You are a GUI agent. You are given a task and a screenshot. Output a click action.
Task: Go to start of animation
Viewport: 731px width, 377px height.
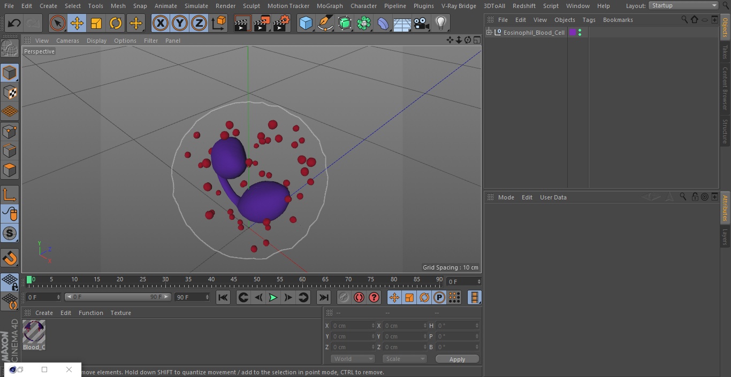(x=223, y=297)
